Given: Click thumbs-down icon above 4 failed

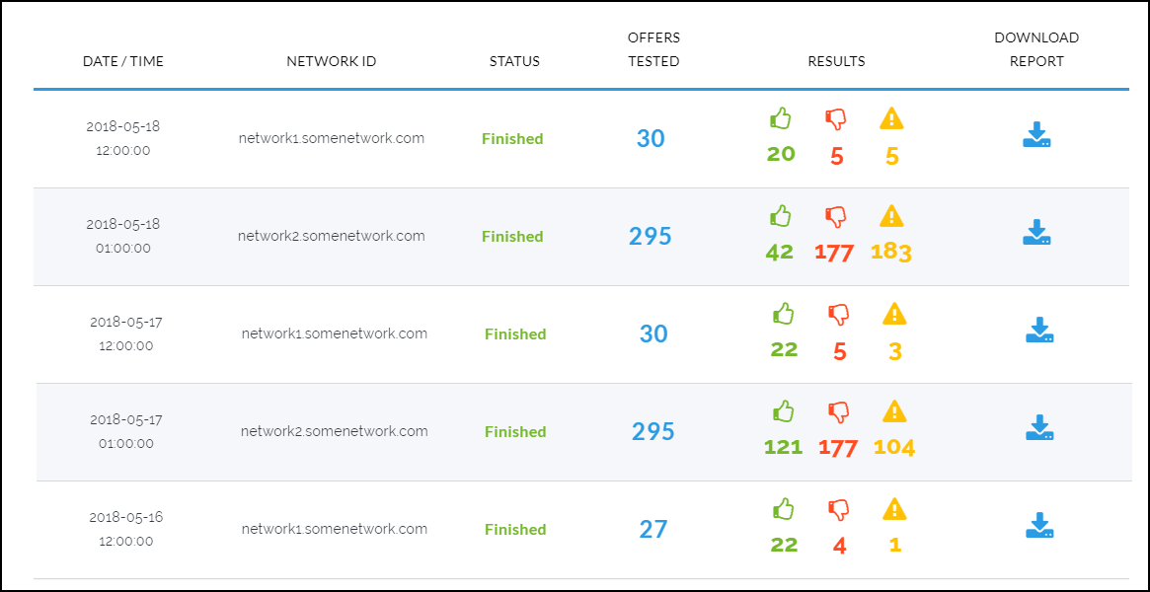Looking at the screenshot, I should 839,509.
